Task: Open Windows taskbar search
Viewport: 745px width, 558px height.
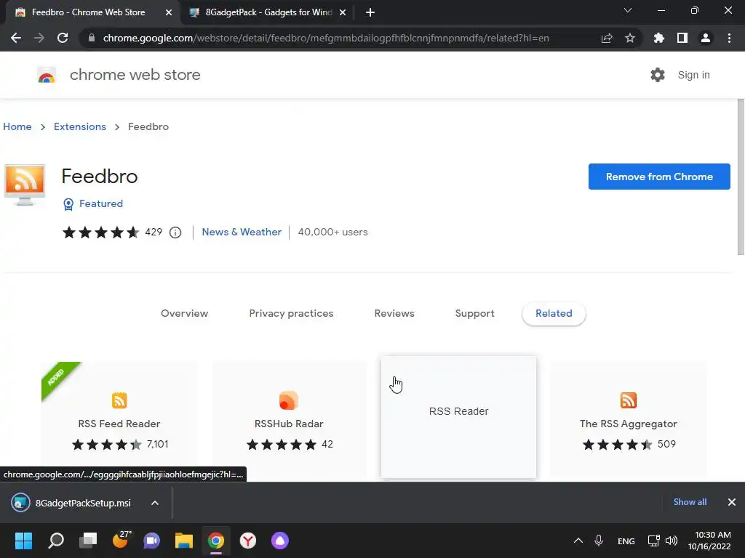Action: (56, 541)
